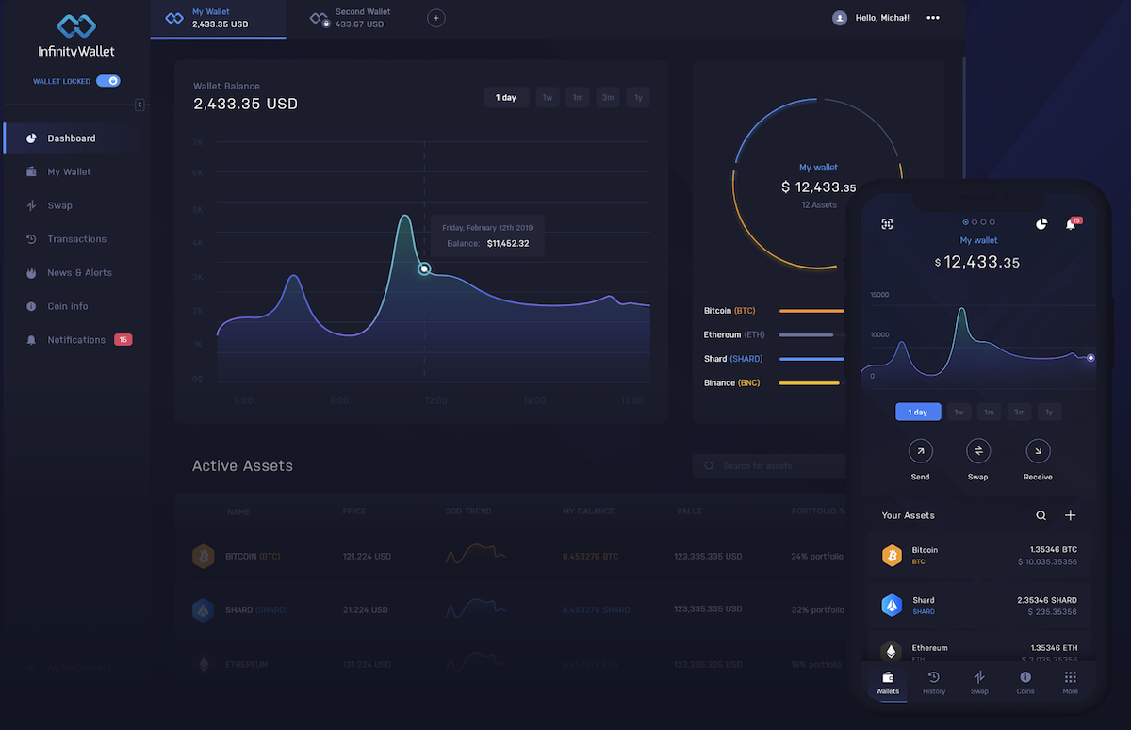1131x730 pixels.
Task: Click the Shard row icon in Active Assets
Action: pos(203,610)
